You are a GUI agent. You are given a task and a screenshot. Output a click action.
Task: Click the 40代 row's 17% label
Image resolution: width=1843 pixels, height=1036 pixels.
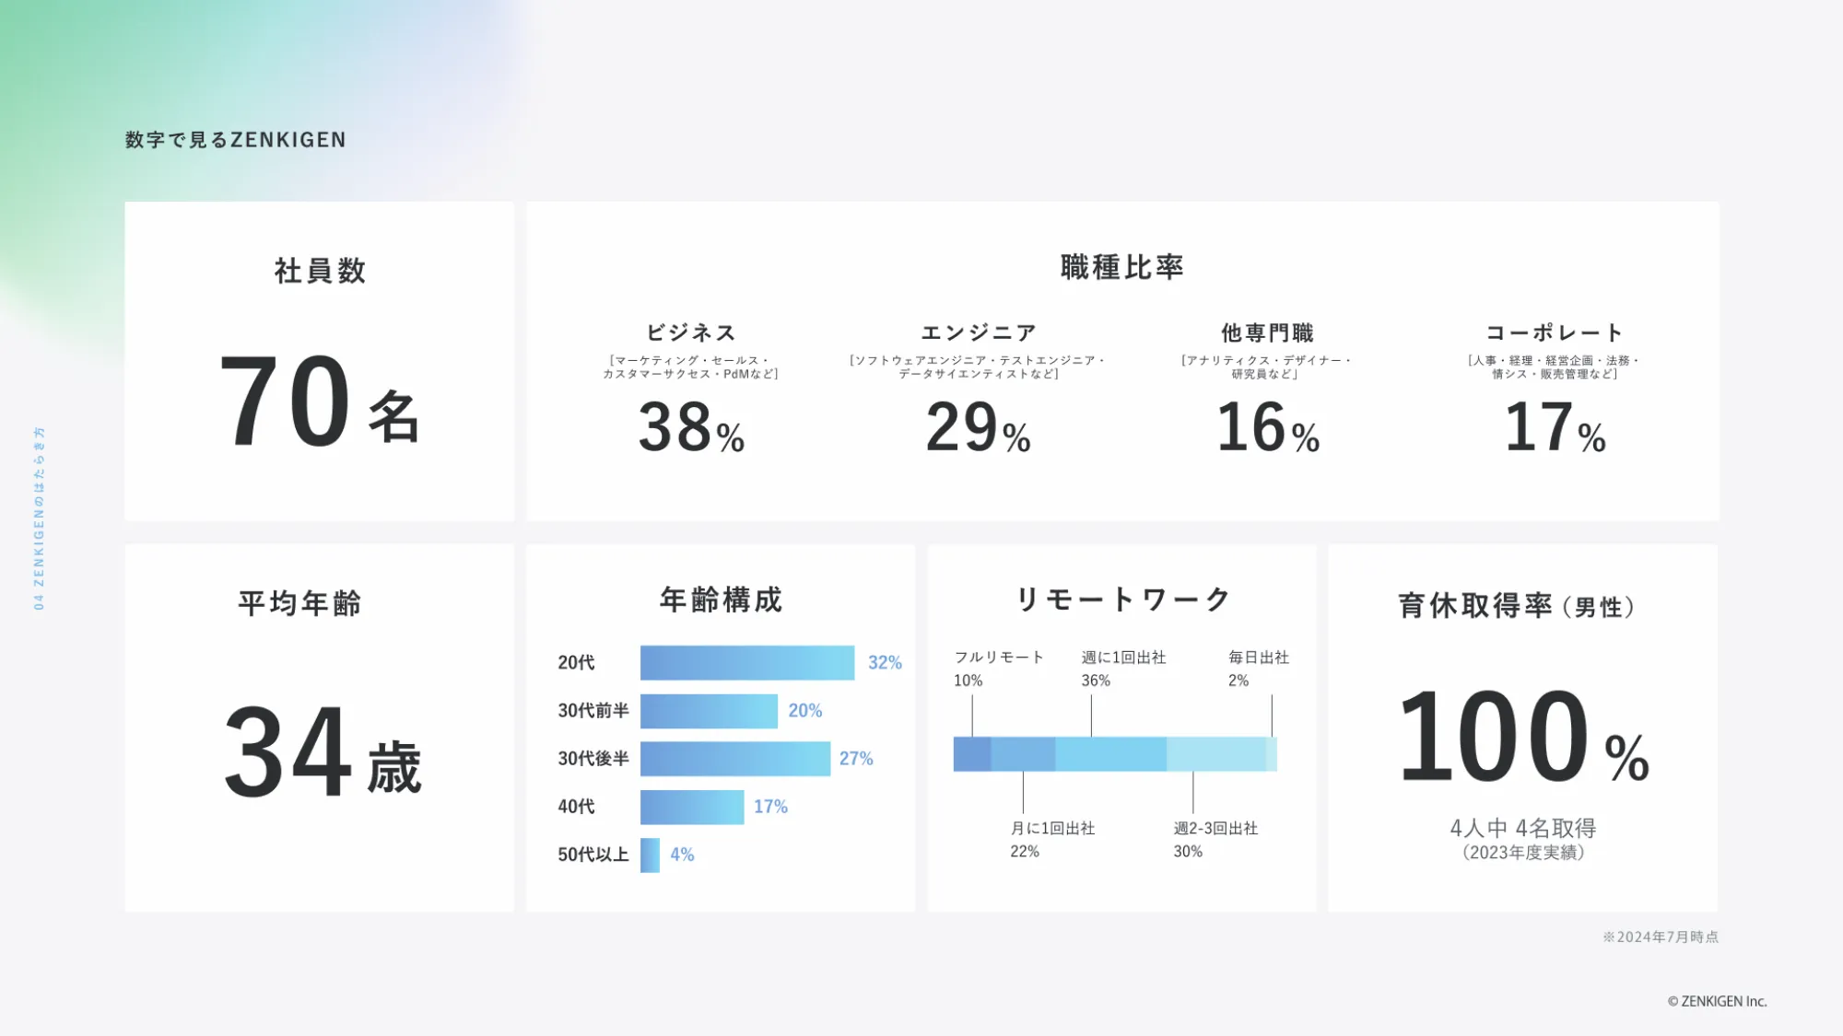tap(770, 807)
